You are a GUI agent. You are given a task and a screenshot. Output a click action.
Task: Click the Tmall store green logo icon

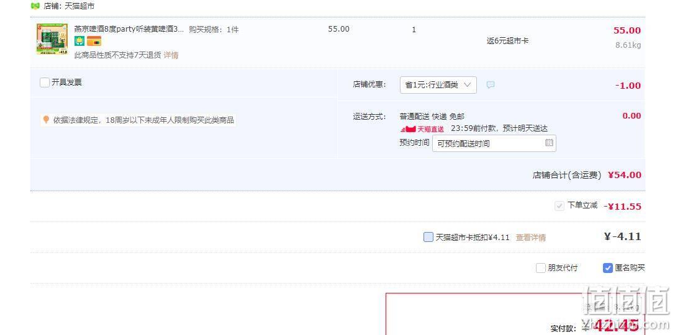point(35,6)
